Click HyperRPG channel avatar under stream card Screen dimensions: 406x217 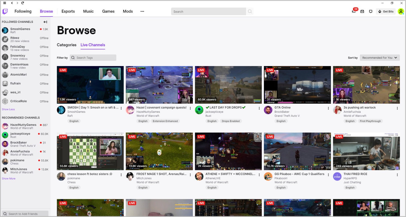pos(337,176)
